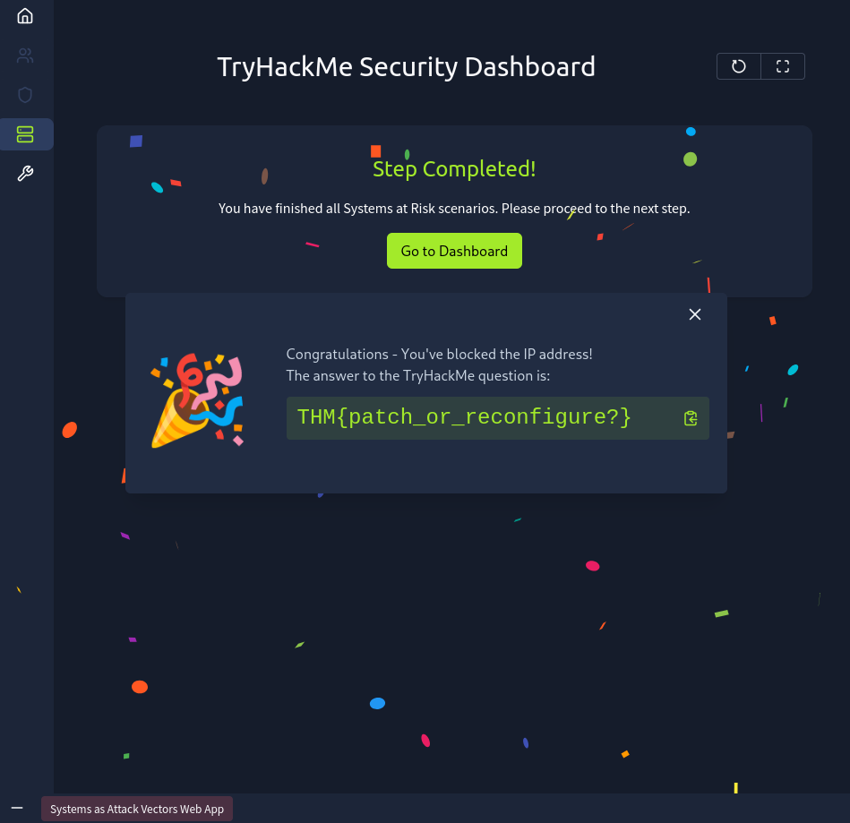This screenshot has height=823, width=850.
Task: Open the Home icon in sidebar
Action: click(x=25, y=16)
